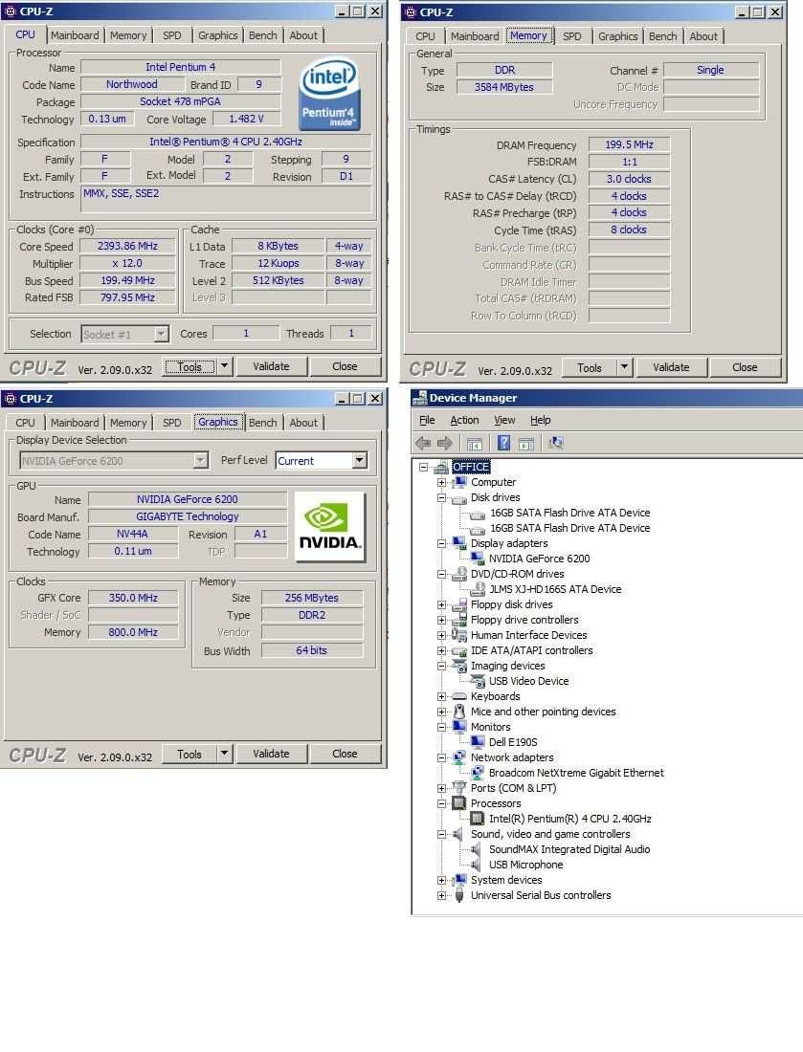The image size is (803, 1052).
Task: Click Tools button in Graphics window
Action: (x=190, y=754)
